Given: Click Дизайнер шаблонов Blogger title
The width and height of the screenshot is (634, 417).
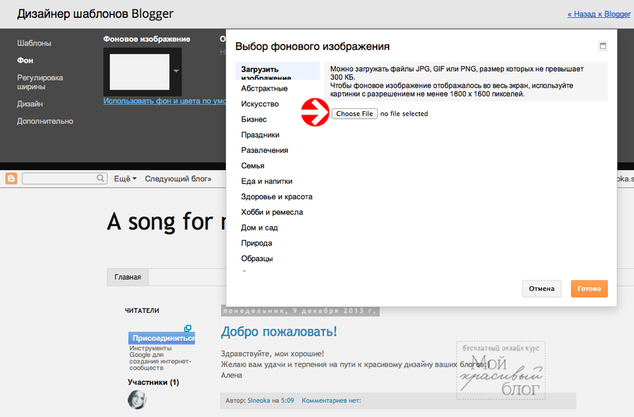Looking at the screenshot, I should pos(95,14).
